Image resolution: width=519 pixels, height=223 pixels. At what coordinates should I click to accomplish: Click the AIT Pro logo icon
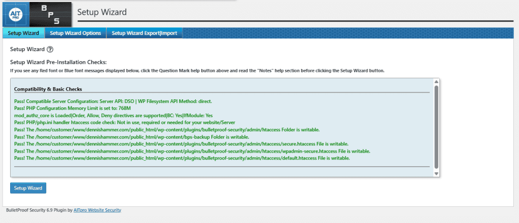point(16,15)
